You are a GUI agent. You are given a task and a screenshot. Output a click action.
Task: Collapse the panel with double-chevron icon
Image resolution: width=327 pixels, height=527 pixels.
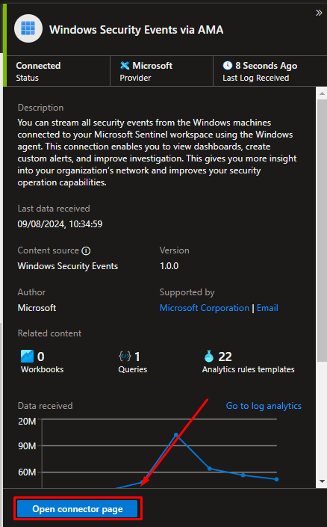(x=319, y=13)
